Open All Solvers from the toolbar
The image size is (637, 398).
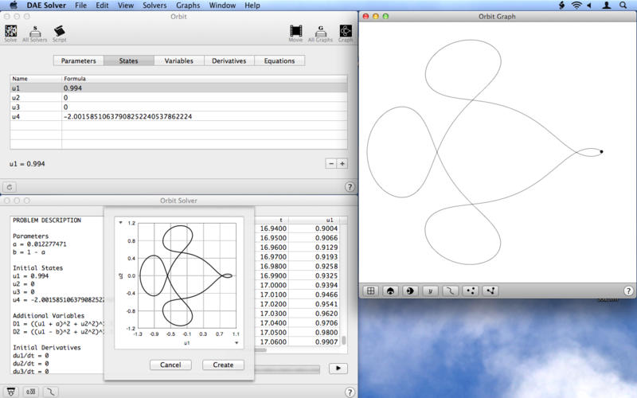[x=33, y=32]
